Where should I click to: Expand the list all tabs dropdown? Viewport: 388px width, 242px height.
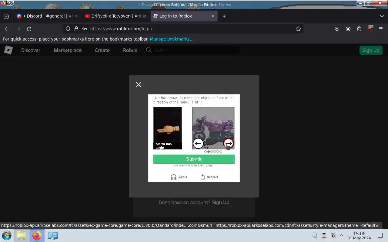pos(382,16)
